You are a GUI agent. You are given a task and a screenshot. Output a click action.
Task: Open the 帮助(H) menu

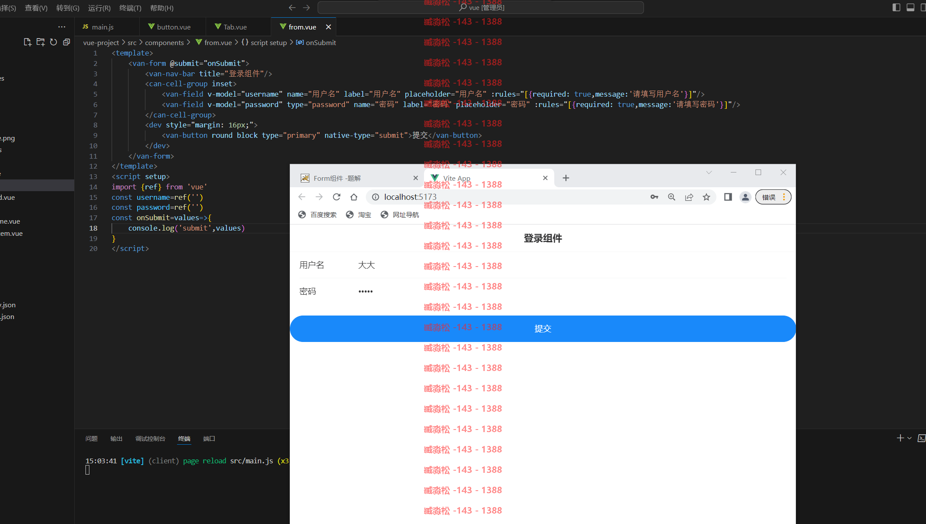[161, 8]
